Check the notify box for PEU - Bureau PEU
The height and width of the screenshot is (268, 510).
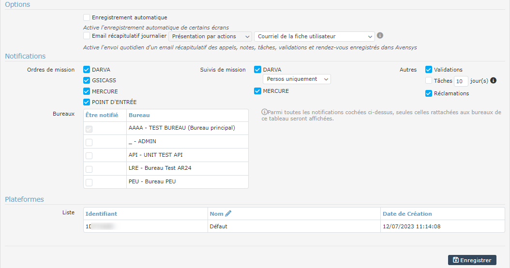pyautogui.click(x=89, y=182)
